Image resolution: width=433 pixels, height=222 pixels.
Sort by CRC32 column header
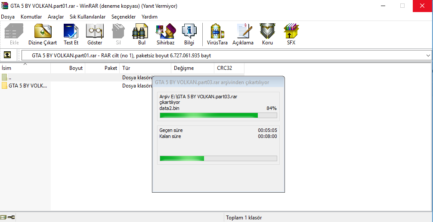point(229,68)
